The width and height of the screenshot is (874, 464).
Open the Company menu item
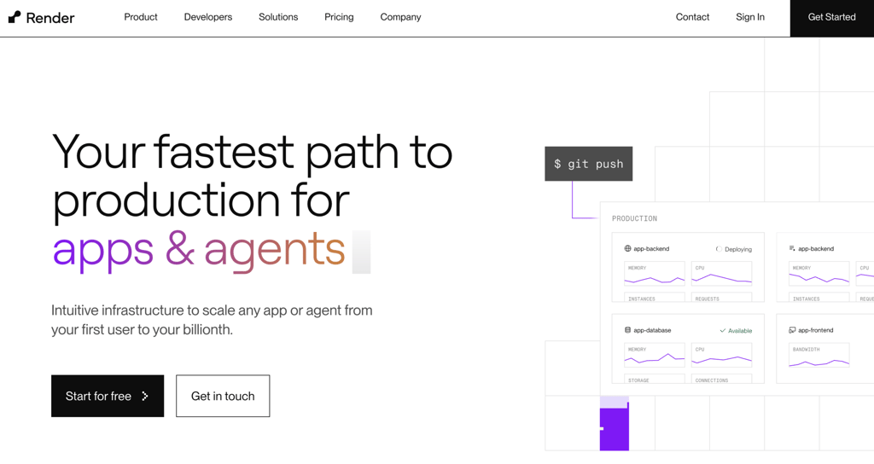(400, 17)
